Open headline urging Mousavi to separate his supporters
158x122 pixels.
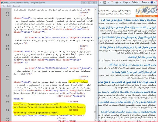[x=128, y=47]
